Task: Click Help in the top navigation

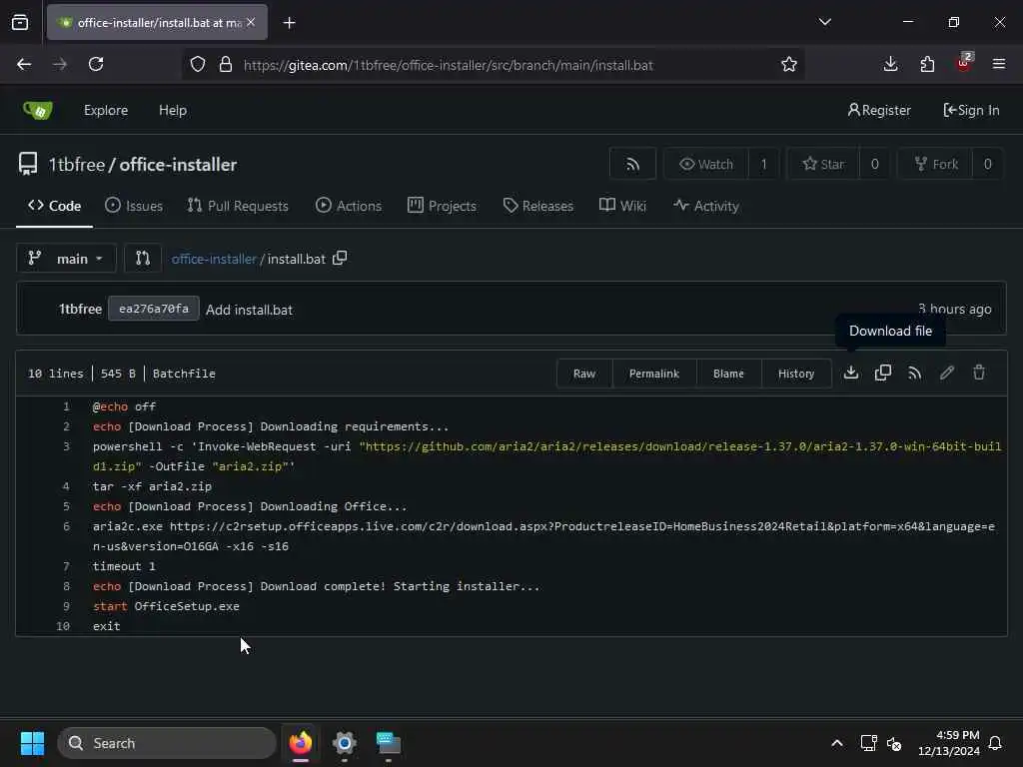Action: click(x=173, y=110)
